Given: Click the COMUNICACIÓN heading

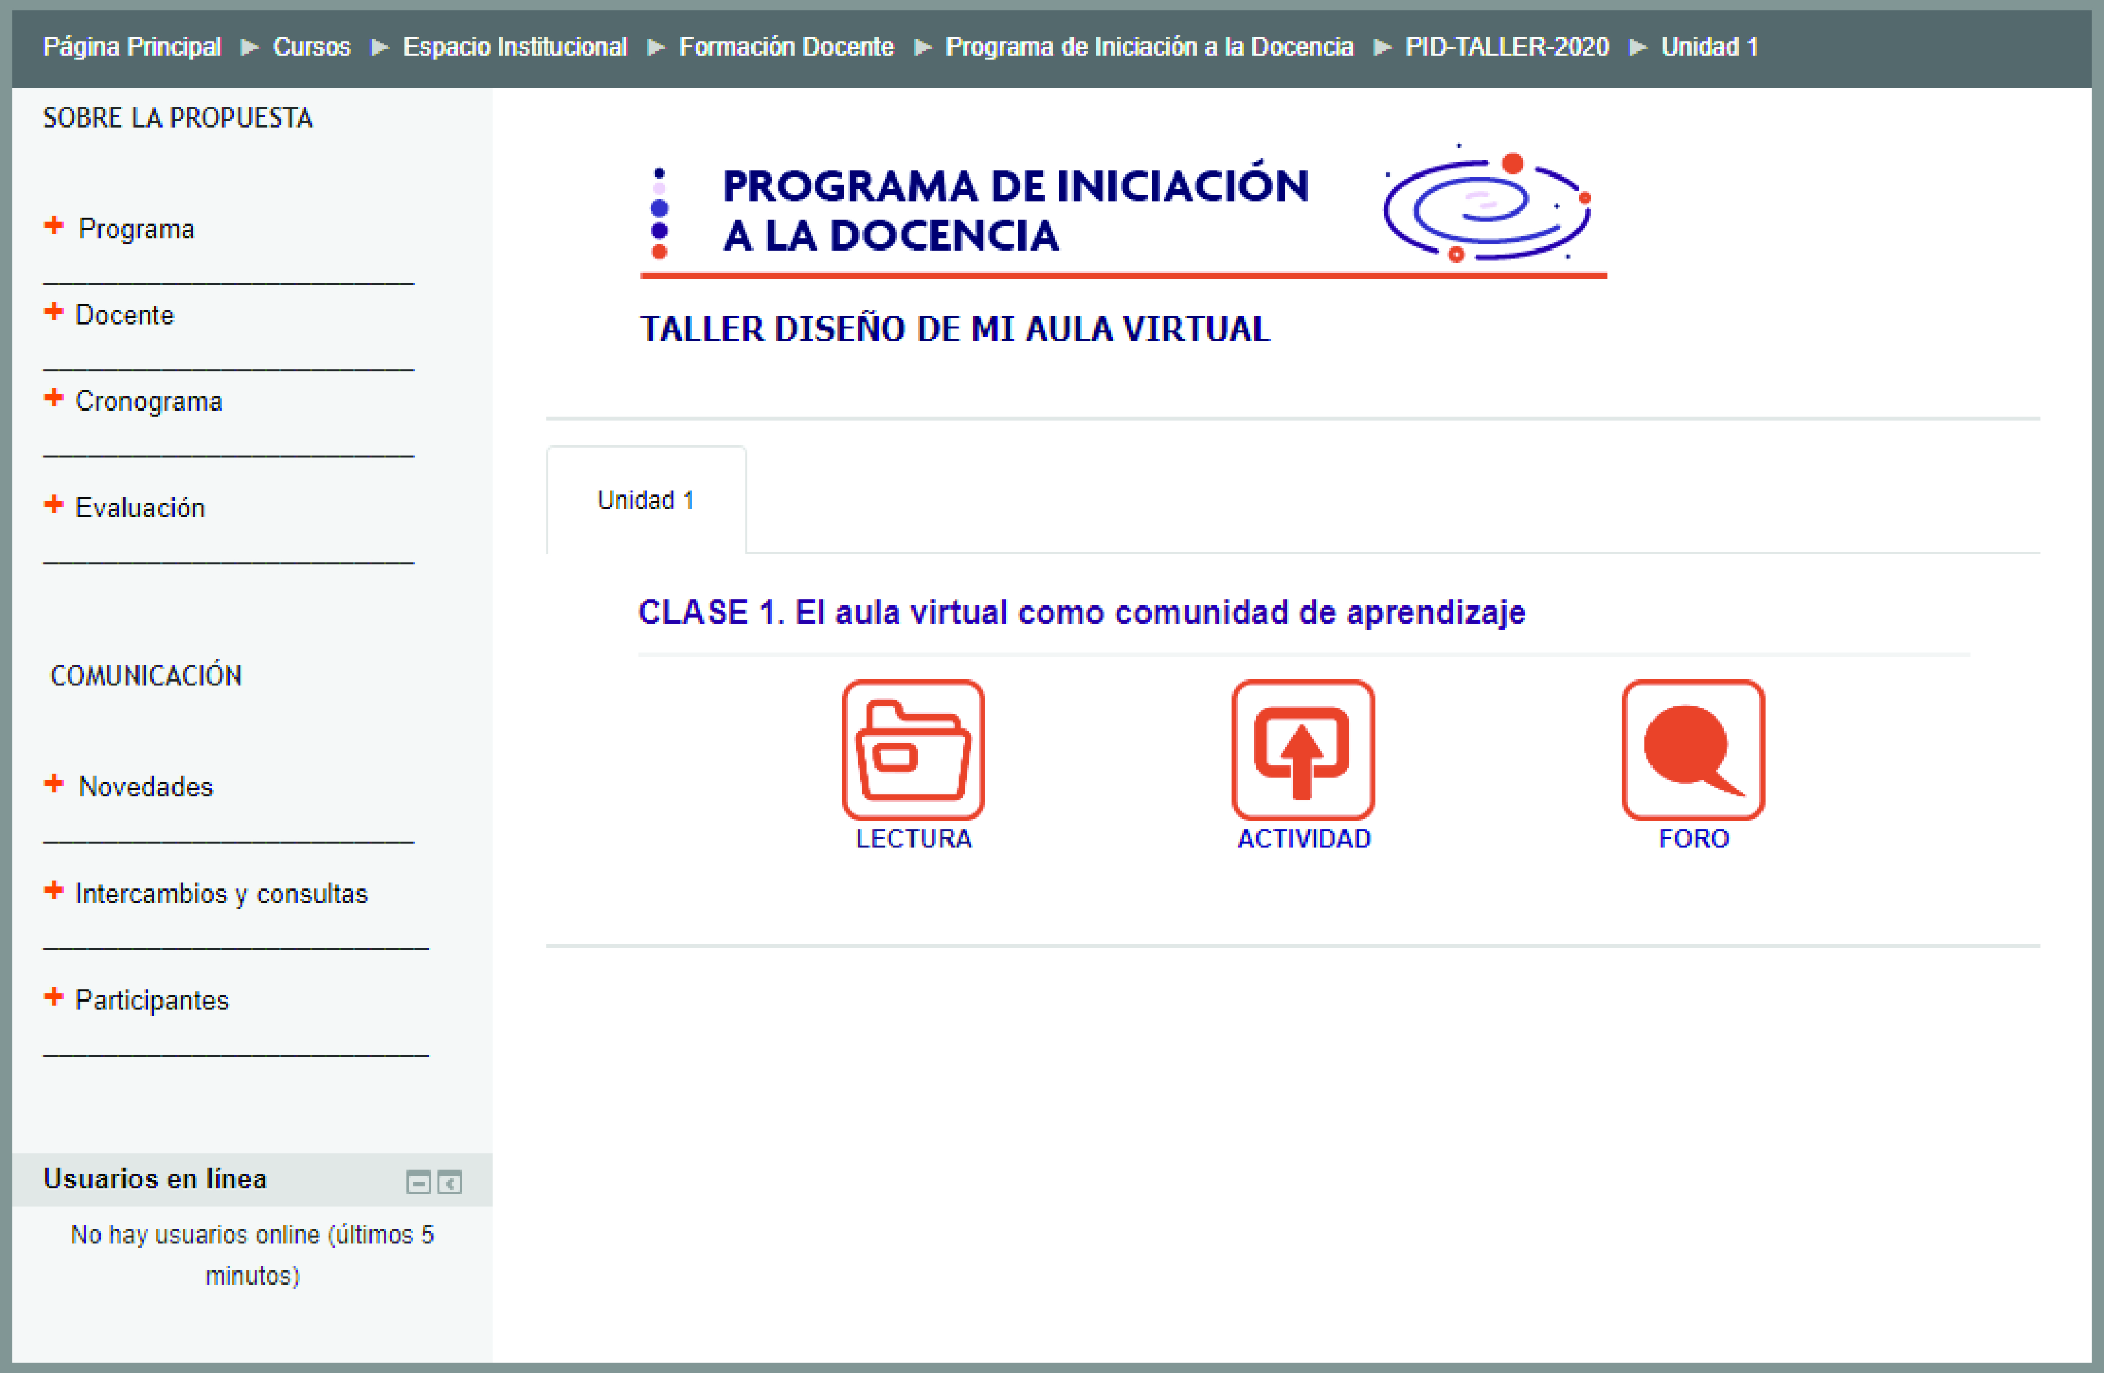Looking at the screenshot, I should (x=146, y=675).
